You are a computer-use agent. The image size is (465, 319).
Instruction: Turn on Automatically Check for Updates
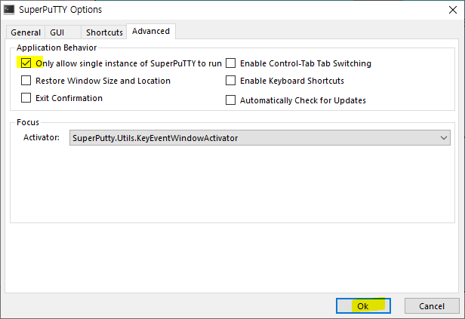pos(231,100)
